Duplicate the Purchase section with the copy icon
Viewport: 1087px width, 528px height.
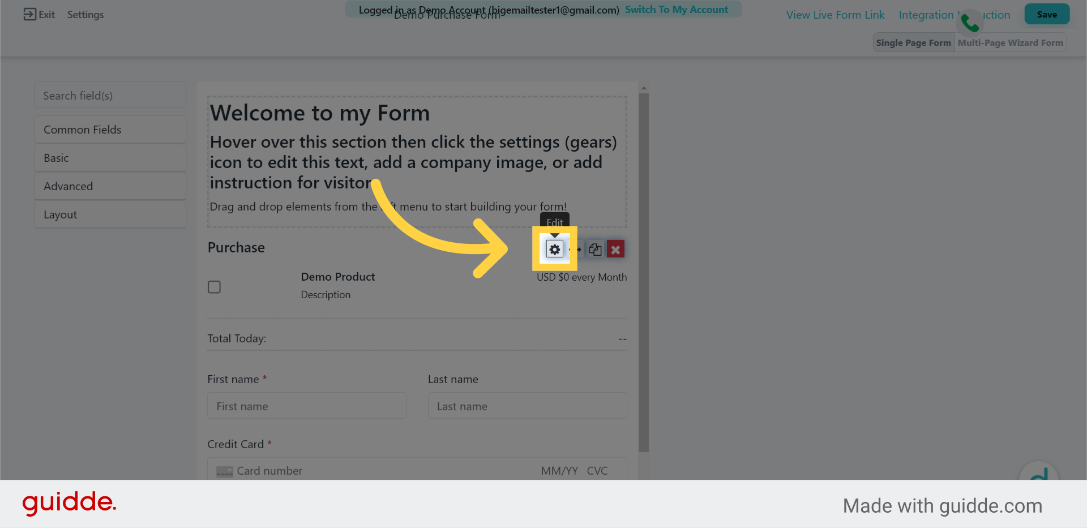point(595,249)
